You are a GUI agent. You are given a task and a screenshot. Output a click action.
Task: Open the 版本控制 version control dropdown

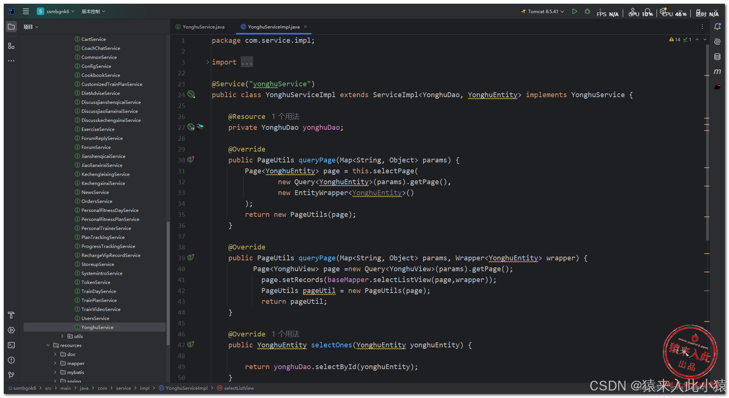pos(94,11)
